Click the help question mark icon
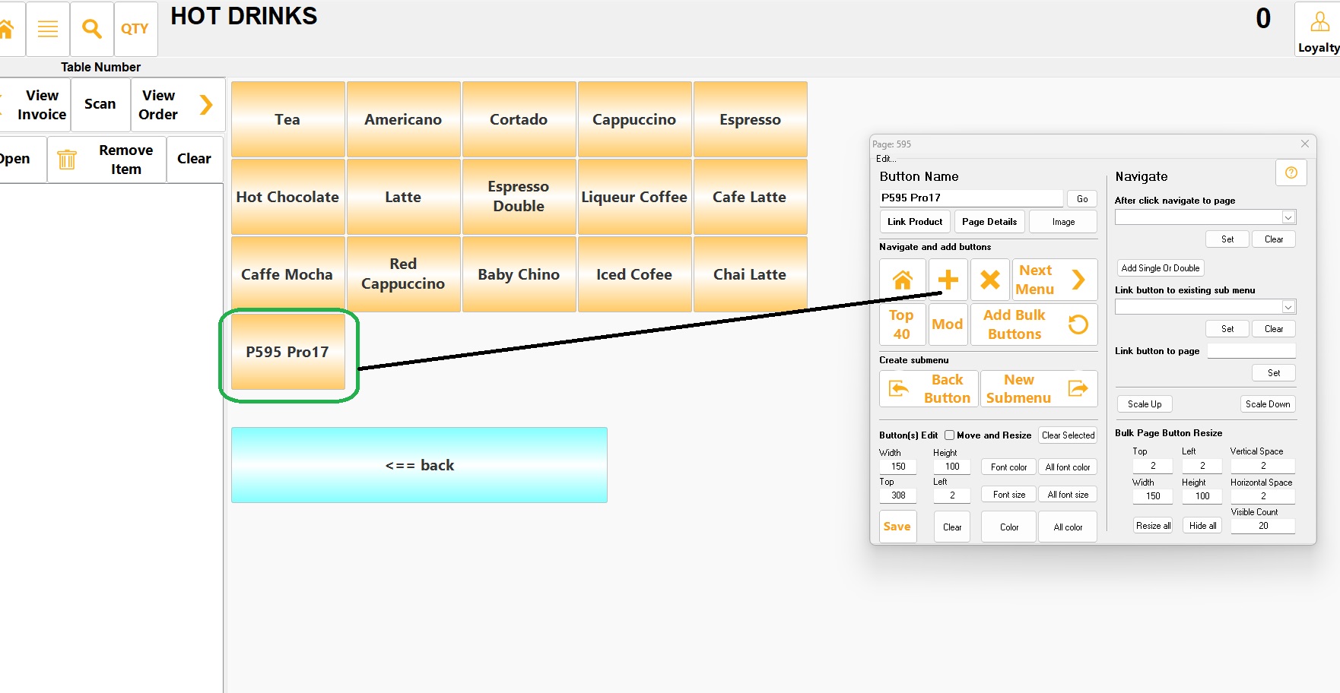This screenshot has width=1340, height=693. 1291,173
